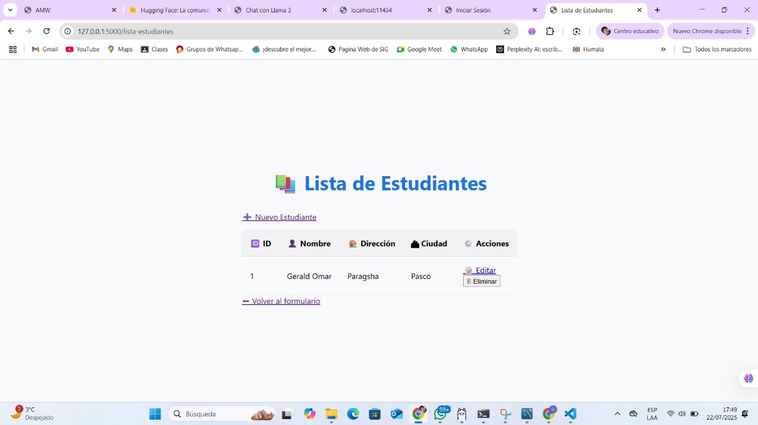
Task: Switch to the Hugging Face tab
Action: [x=175, y=10]
